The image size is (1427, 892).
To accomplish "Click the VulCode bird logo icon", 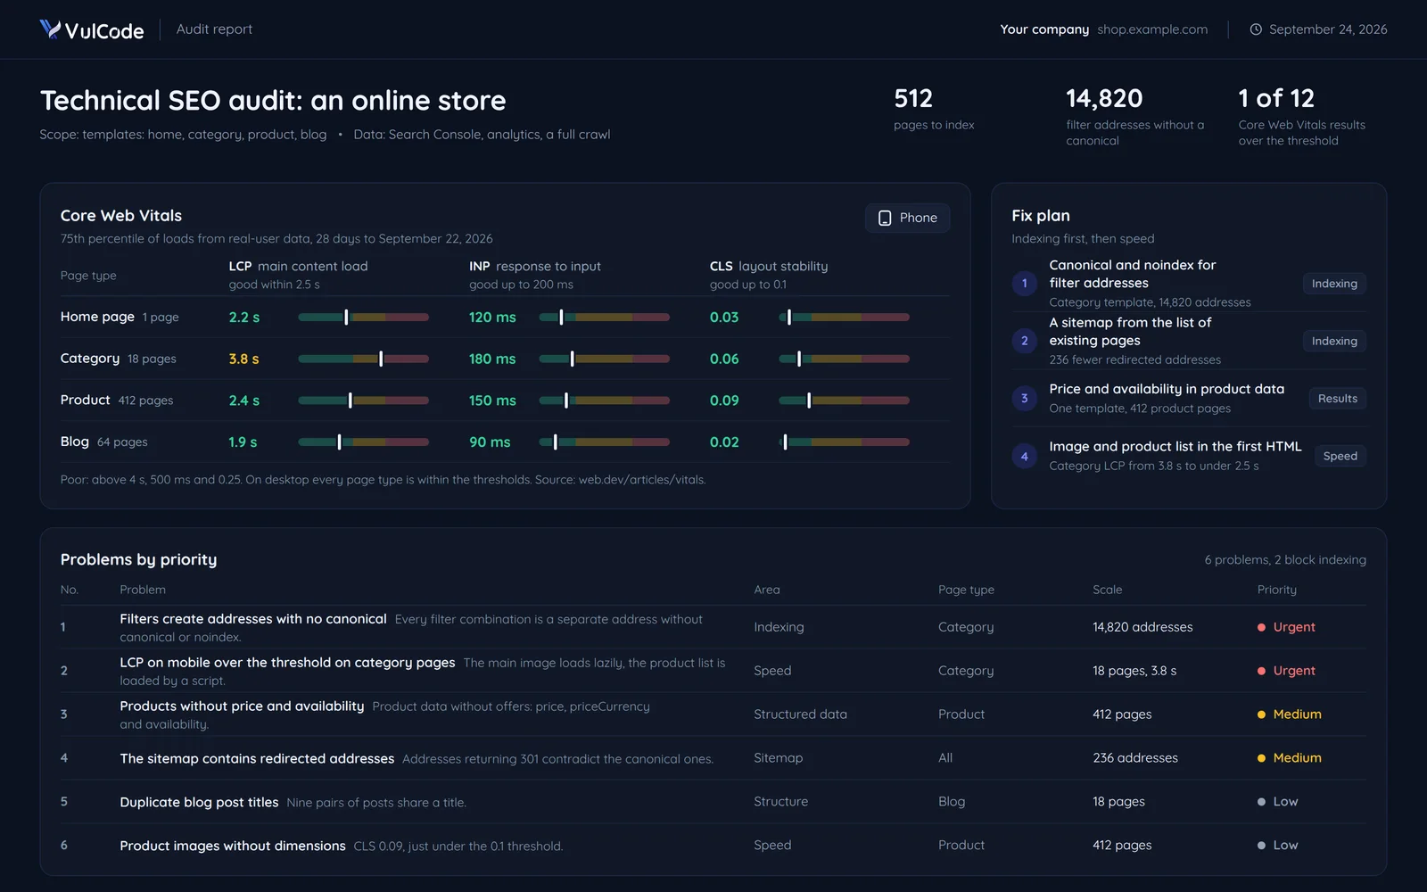I will 50,29.
